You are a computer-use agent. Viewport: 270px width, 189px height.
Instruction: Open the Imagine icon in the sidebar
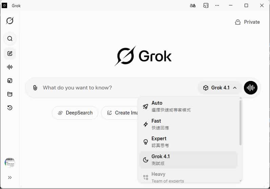pyautogui.click(x=10, y=81)
